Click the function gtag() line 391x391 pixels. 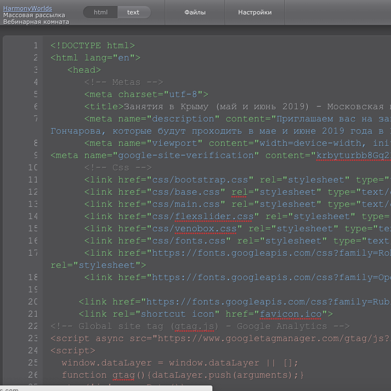click(x=183, y=375)
